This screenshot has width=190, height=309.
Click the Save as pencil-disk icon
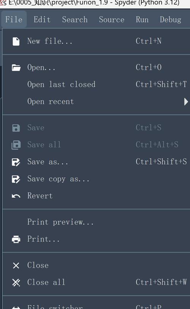point(16,162)
